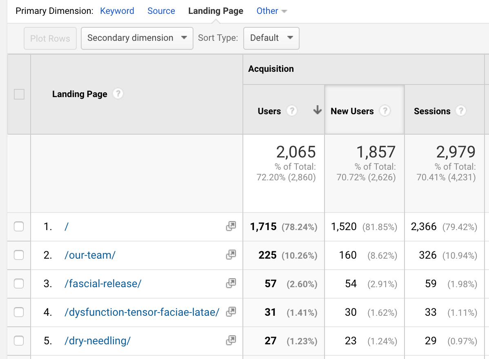Click the Acquisition group header
Viewport: 489px width, 359px height.
271,69
